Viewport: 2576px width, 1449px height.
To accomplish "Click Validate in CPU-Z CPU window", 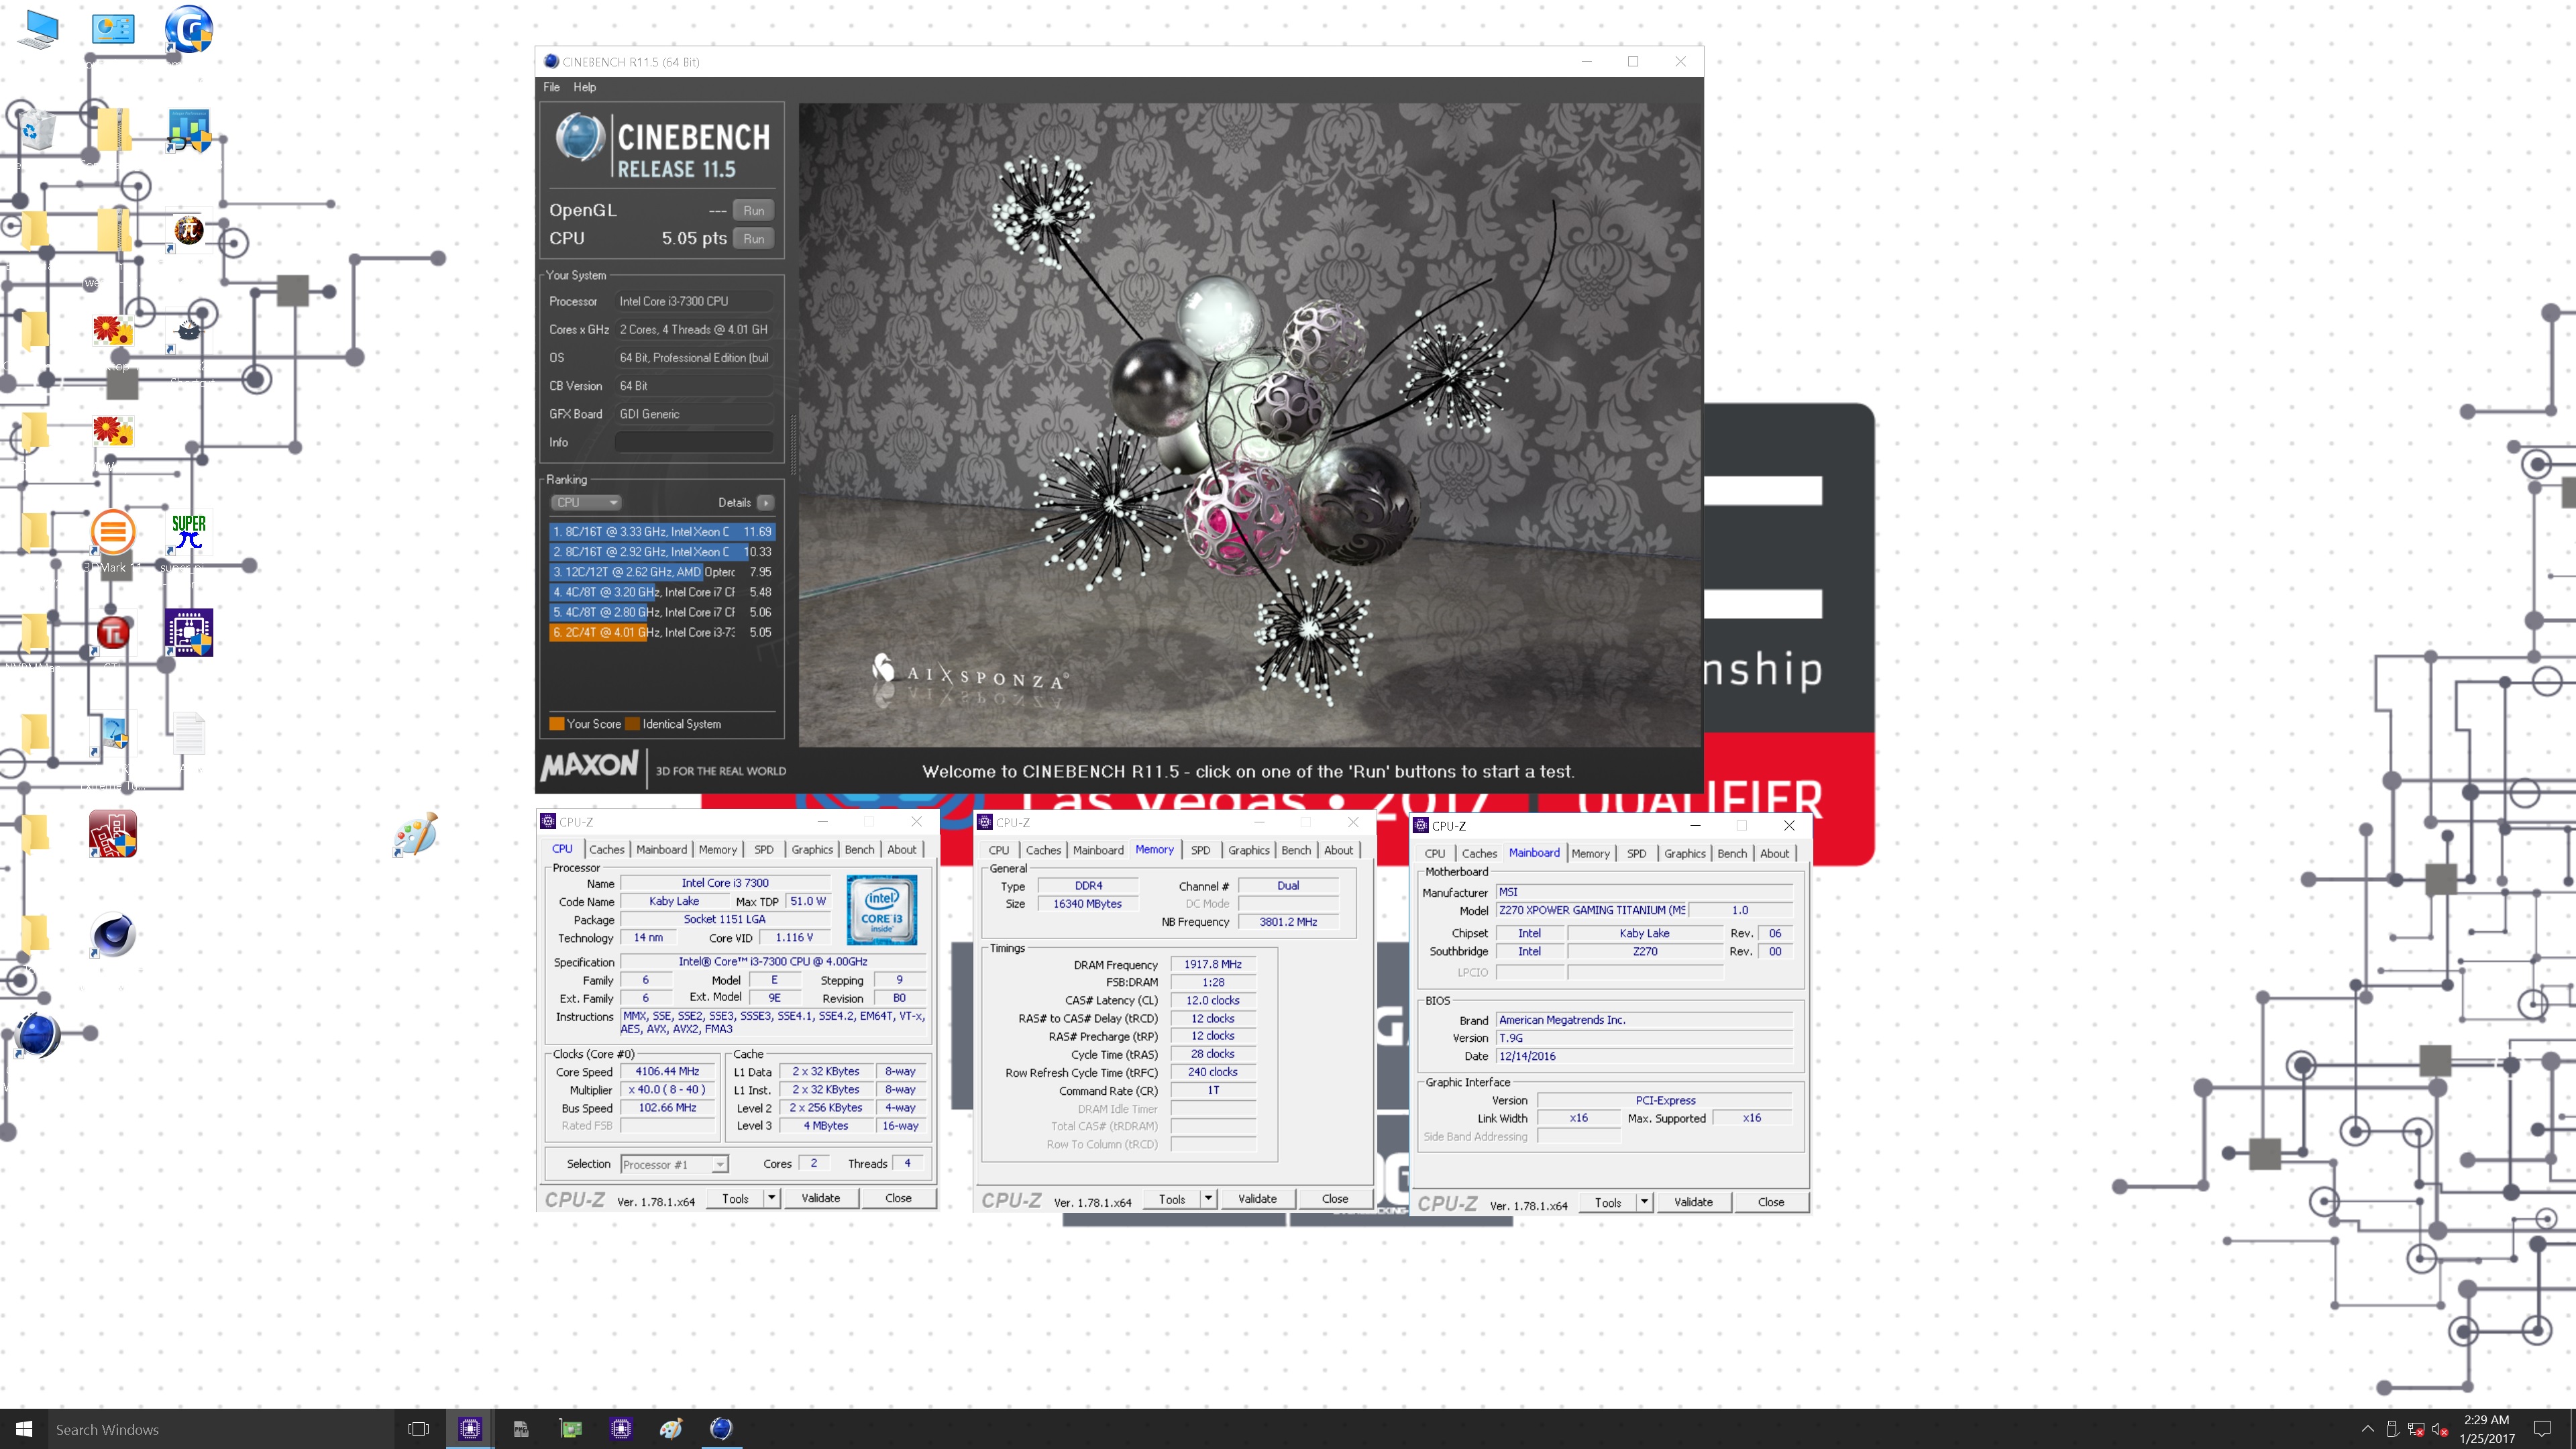I will click(x=820, y=1198).
